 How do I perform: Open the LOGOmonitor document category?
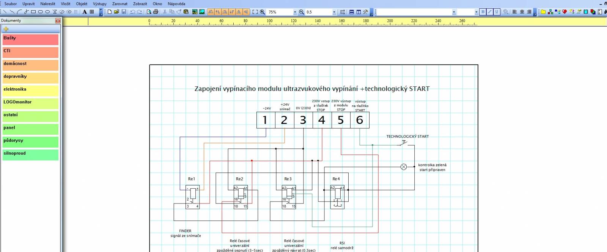tap(31, 104)
